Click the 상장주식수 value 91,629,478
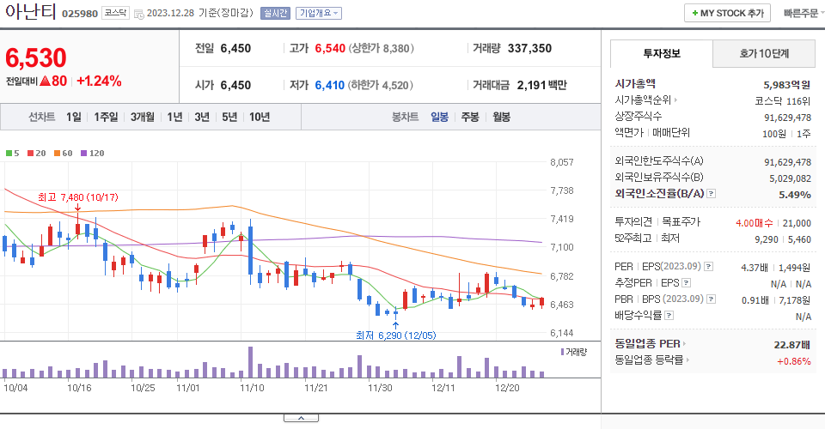 [x=788, y=118]
